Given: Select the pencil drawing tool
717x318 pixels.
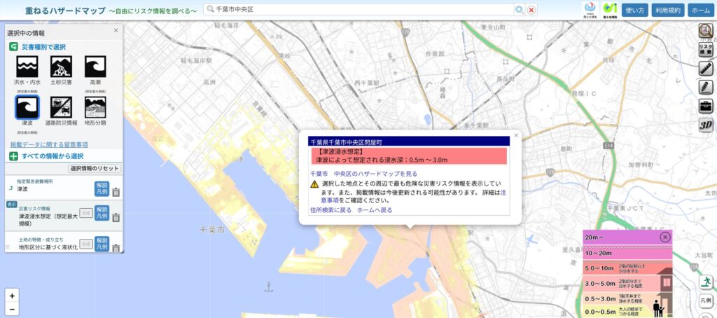Looking at the screenshot, I should tap(706, 87).
